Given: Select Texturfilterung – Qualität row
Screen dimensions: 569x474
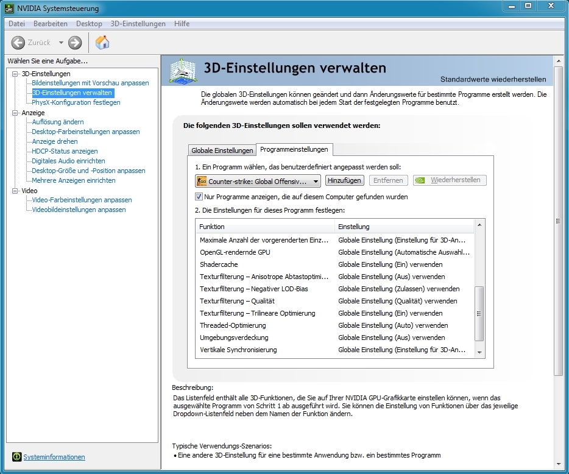Looking at the screenshot, I should point(335,301).
